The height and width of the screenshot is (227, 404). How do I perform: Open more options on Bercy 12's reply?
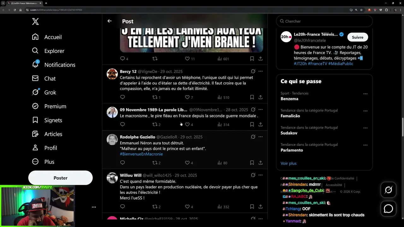(x=260, y=71)
